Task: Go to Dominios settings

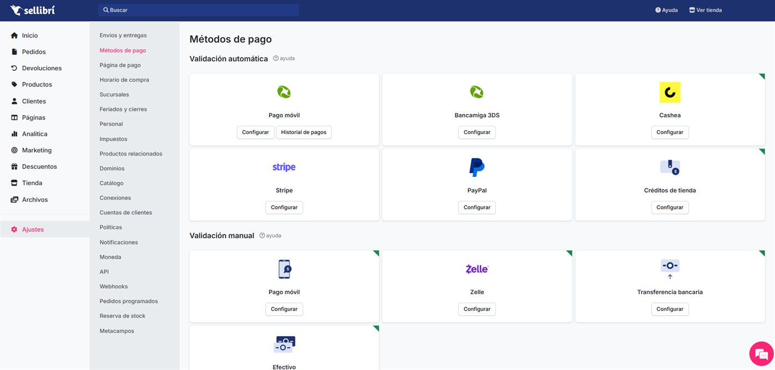Action: tap(112, 168)
